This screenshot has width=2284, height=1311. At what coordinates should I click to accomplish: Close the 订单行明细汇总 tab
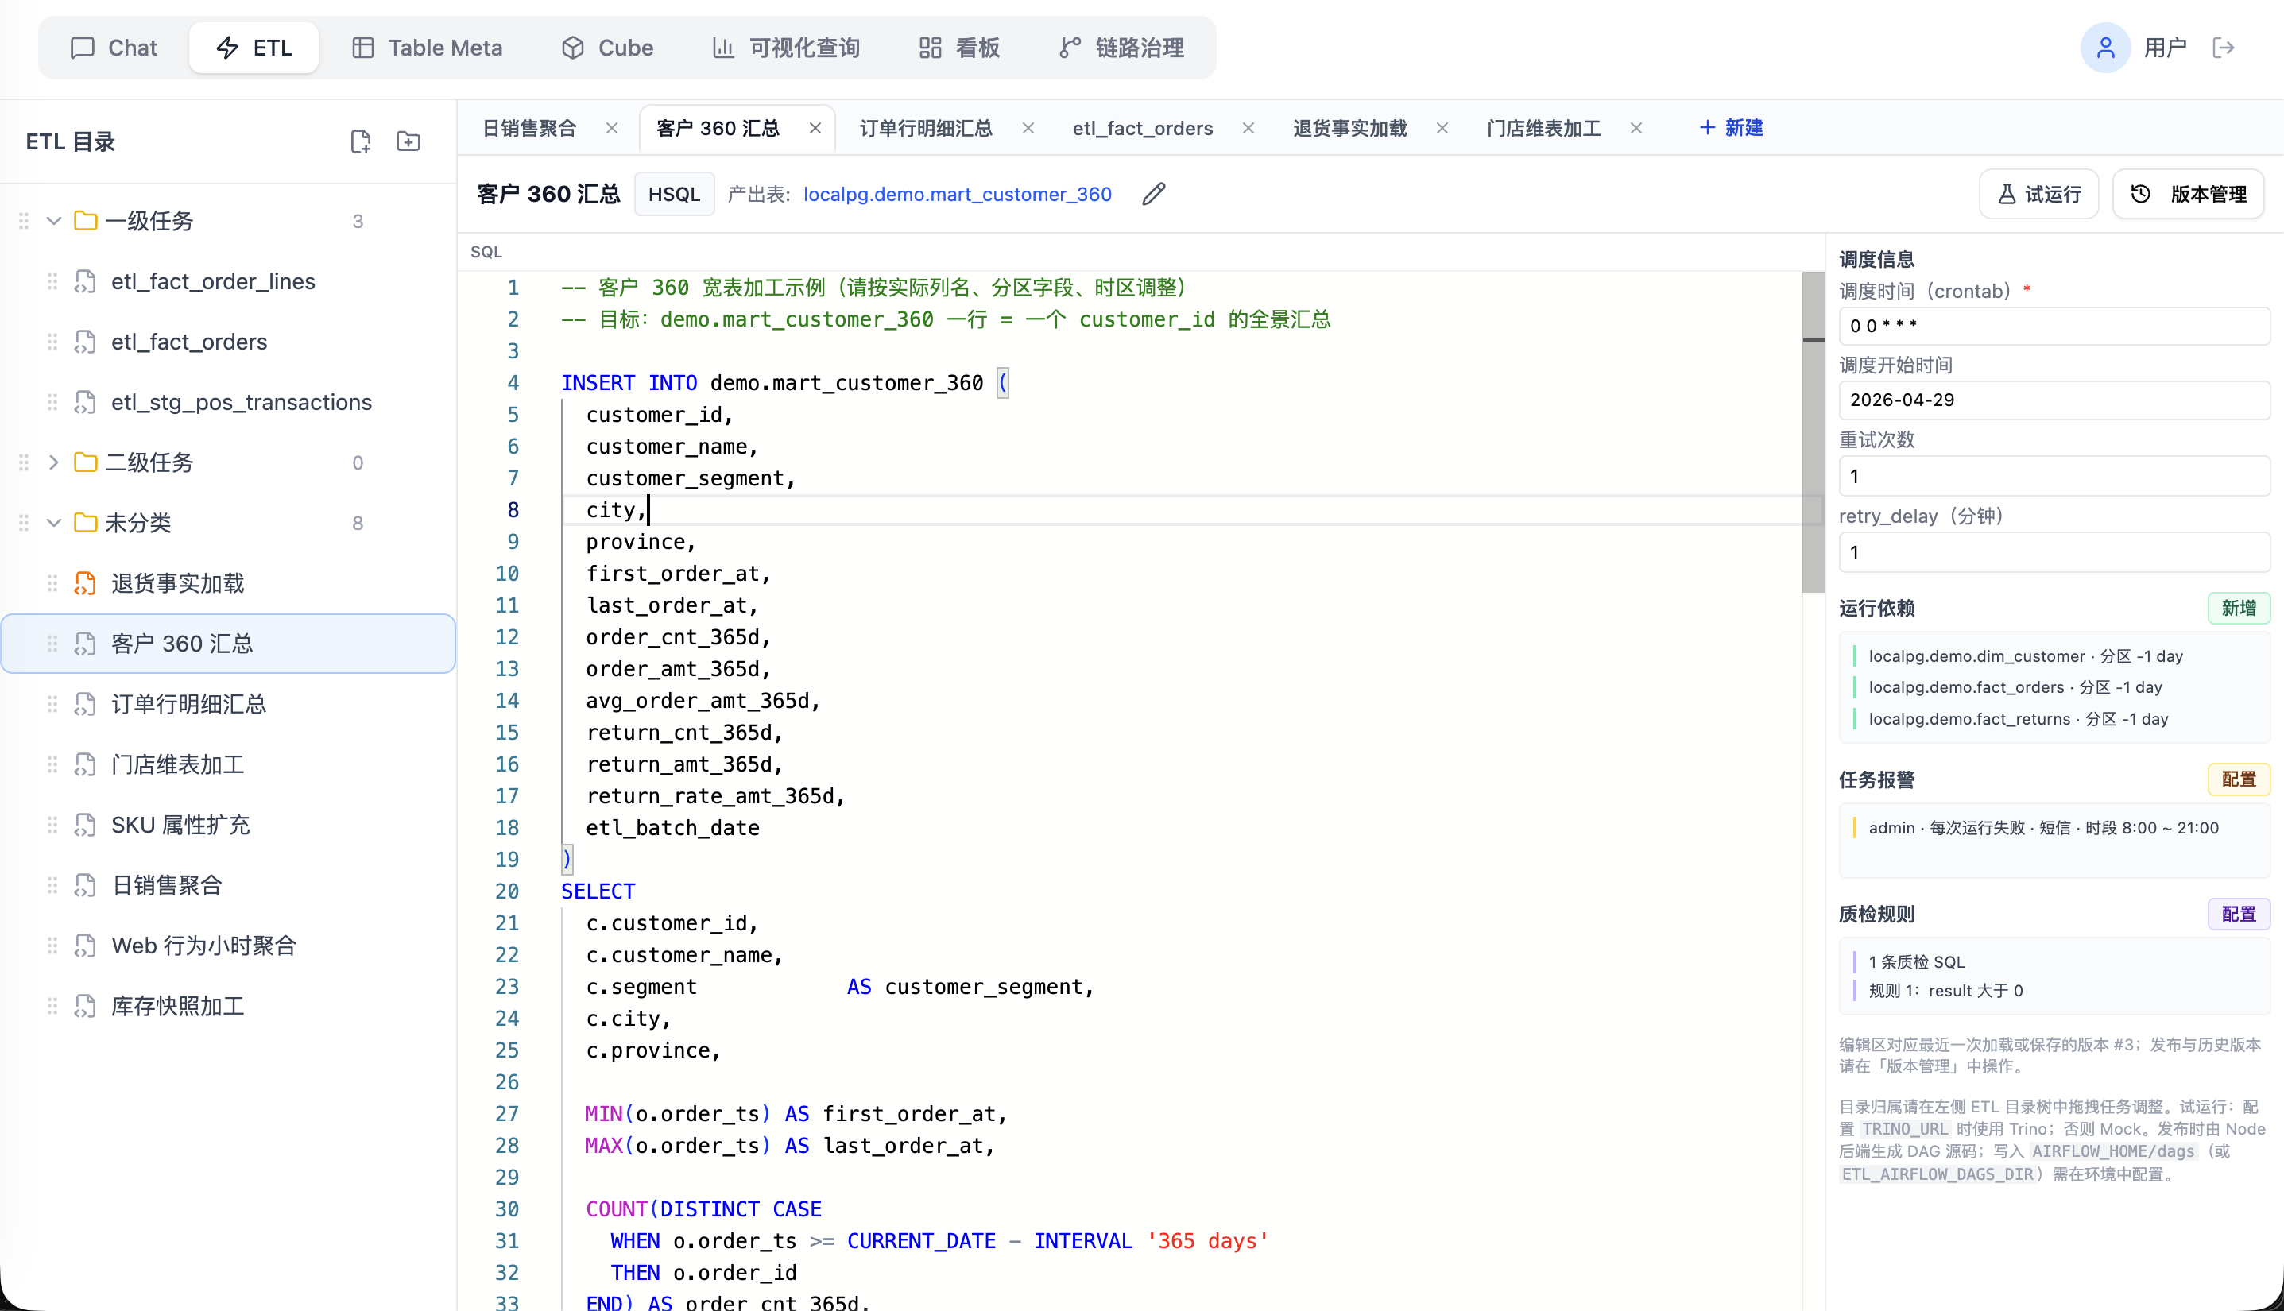(x=1028, y=128)
